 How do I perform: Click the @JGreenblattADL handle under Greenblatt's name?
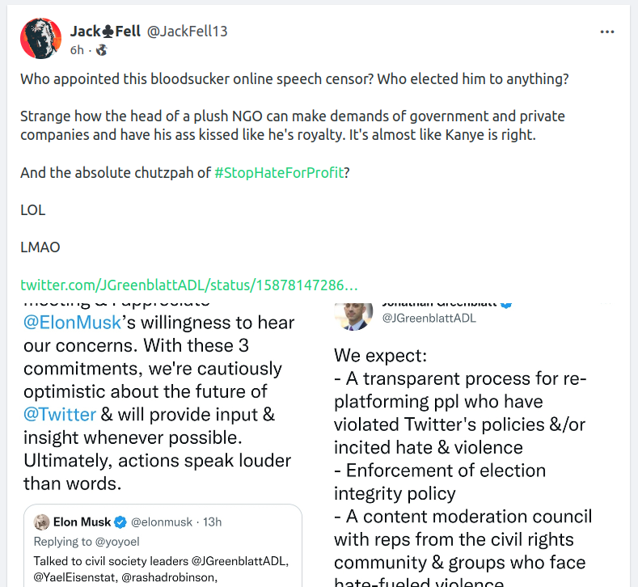click(429, 319)
